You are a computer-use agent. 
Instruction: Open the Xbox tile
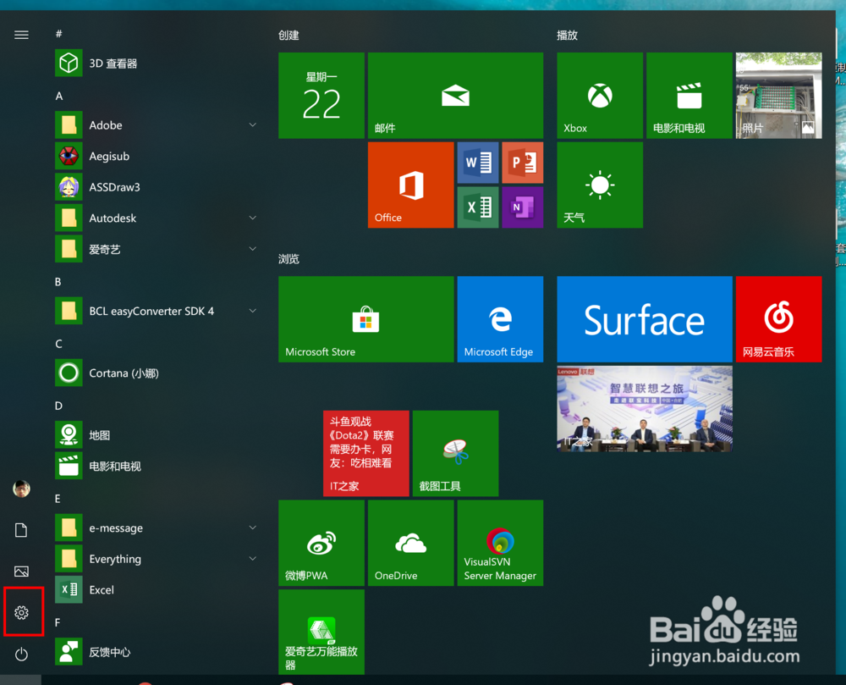coord(599,95)
